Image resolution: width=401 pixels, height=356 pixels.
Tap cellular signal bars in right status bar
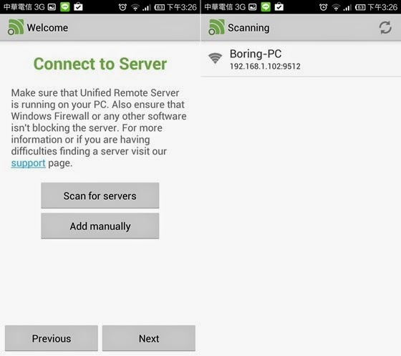pyautogui.click(x=347, y=8)
